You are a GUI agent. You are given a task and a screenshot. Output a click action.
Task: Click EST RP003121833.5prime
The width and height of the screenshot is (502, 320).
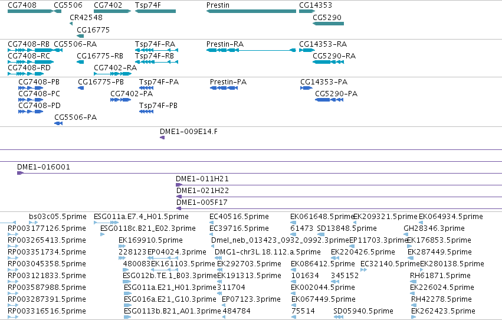(13, 282)
